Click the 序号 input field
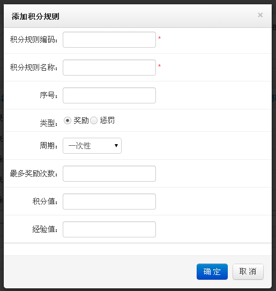 click(x=109, y=95)
